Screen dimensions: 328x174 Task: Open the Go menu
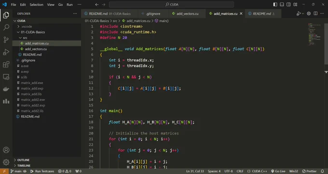pyautogui.click(x=60, y=5)
